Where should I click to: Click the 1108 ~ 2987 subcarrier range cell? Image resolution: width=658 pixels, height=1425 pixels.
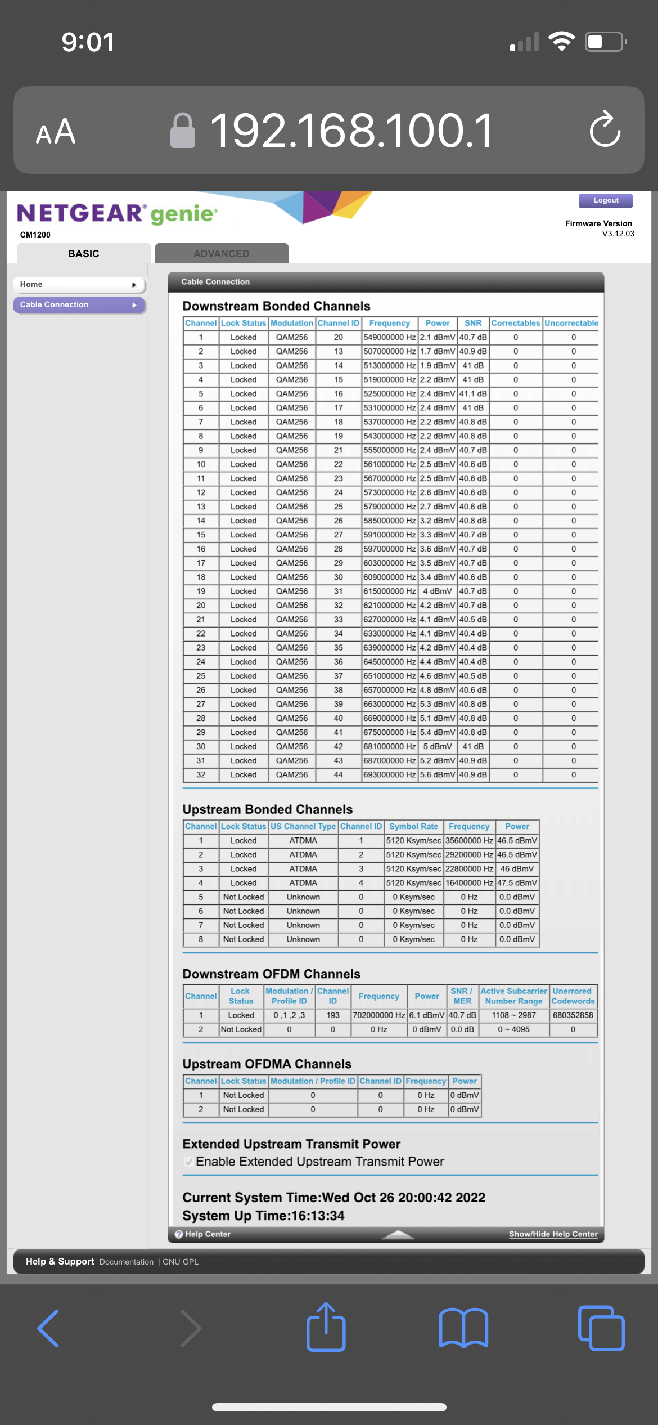pos(513,1015)
